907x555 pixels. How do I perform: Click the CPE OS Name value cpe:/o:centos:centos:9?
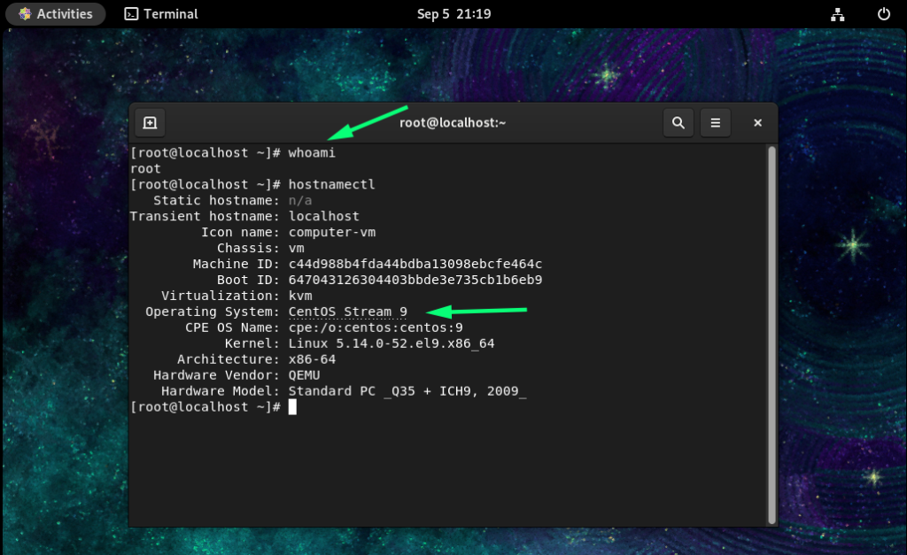pos(376,328)
